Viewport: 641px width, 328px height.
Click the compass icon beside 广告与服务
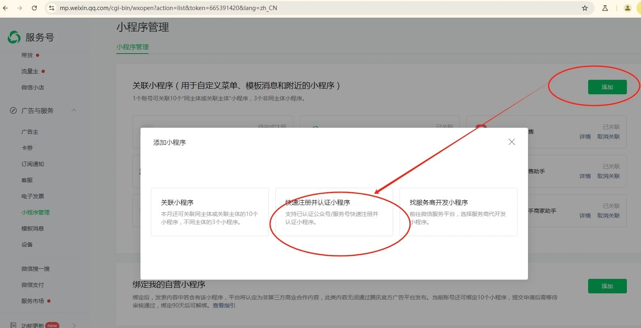13,110
